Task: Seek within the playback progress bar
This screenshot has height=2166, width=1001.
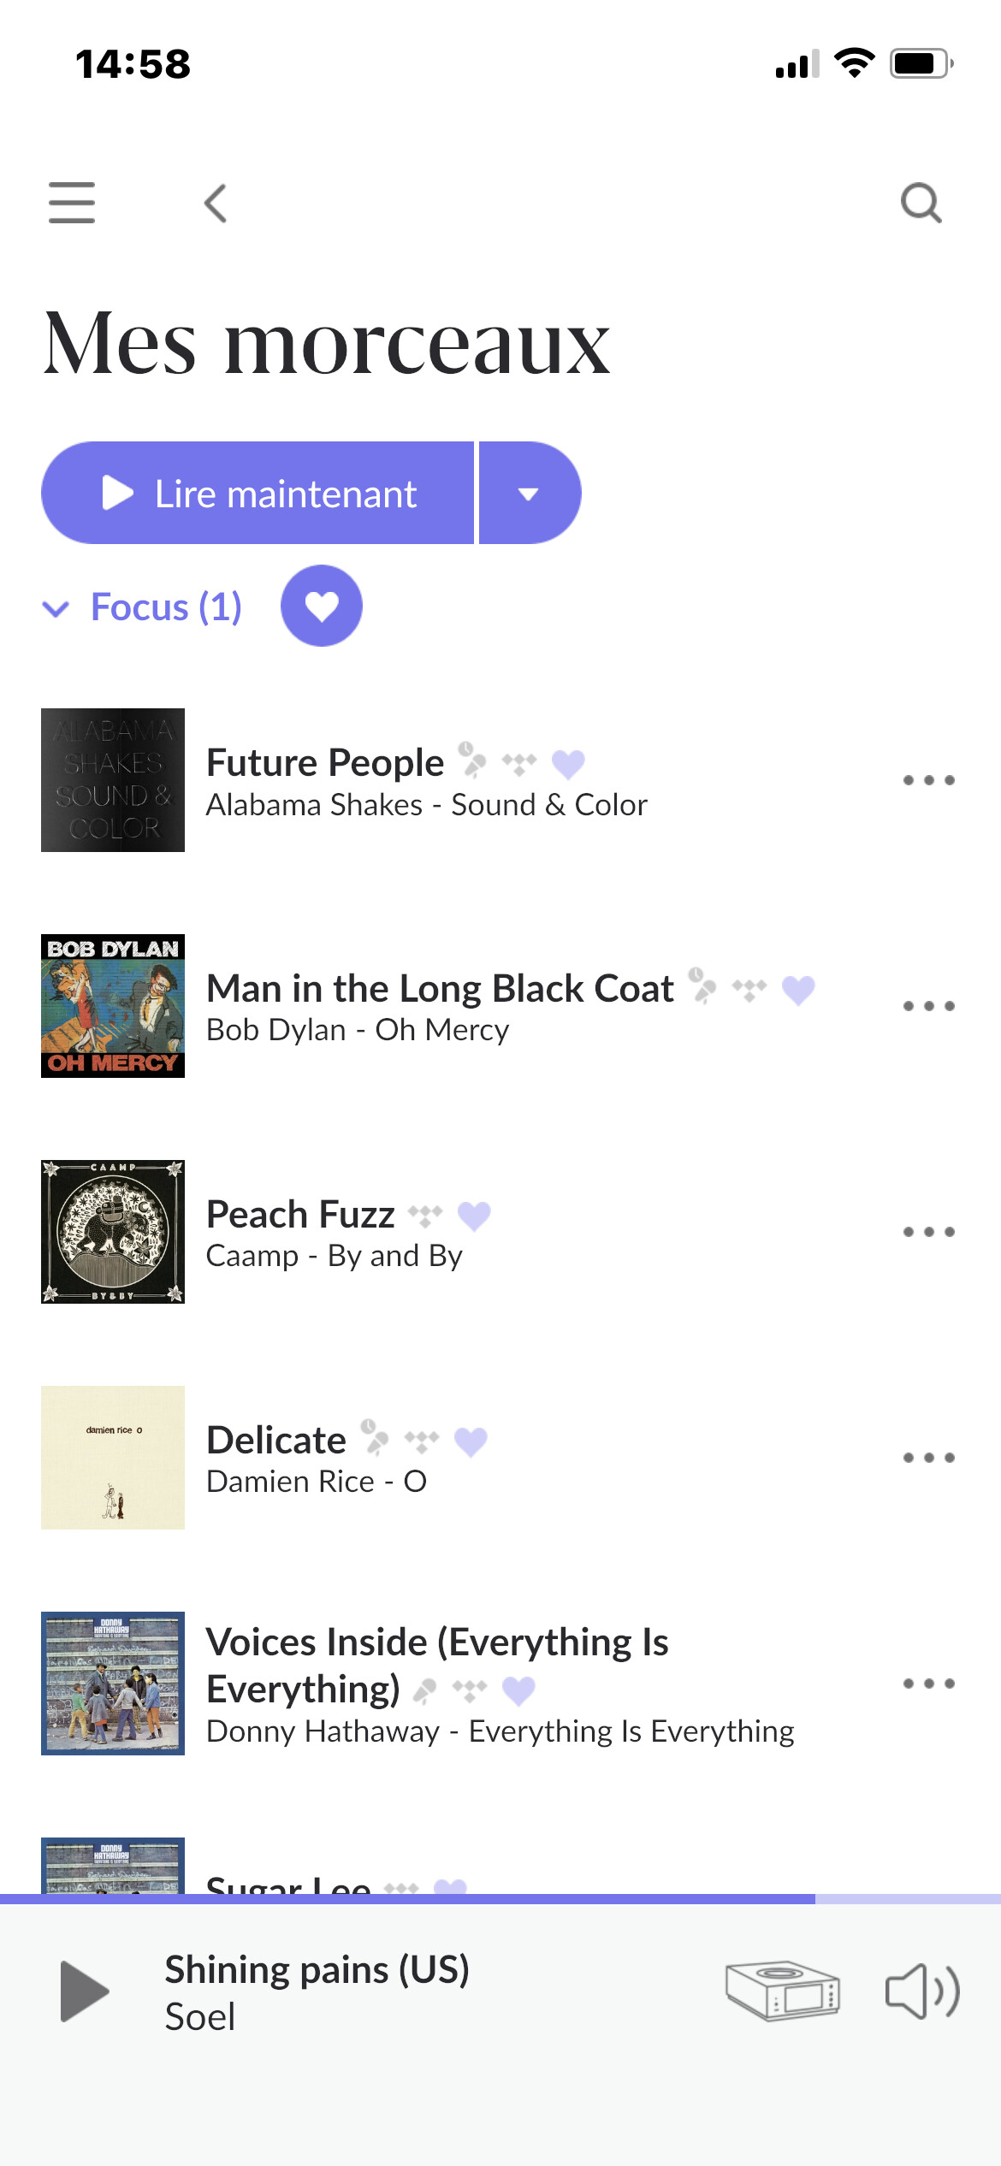Action: pyautogui.click(x=500, y=1899)
